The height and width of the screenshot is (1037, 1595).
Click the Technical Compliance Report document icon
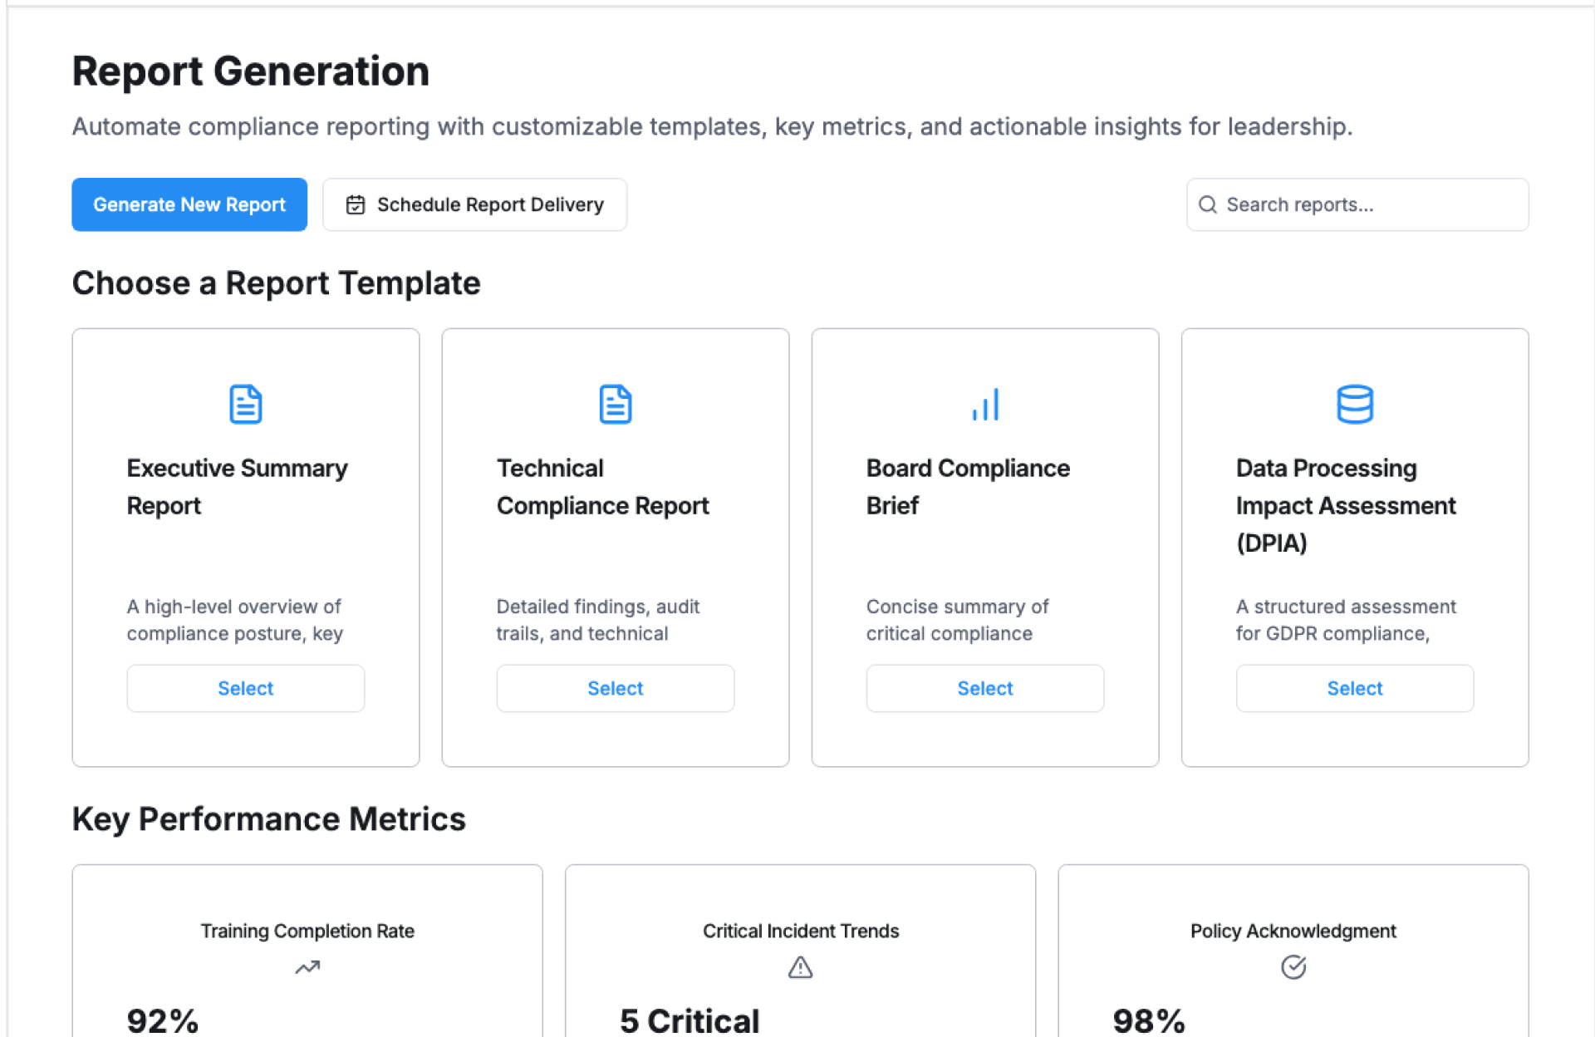tap(615, 405)
